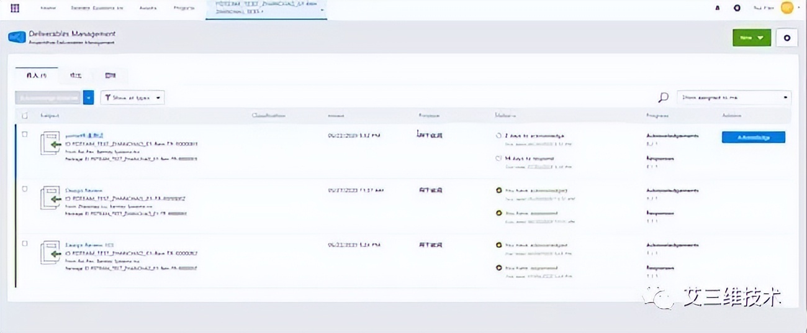Tick the Design Review row checkbox
807x333 pixels.
(25, 189)
